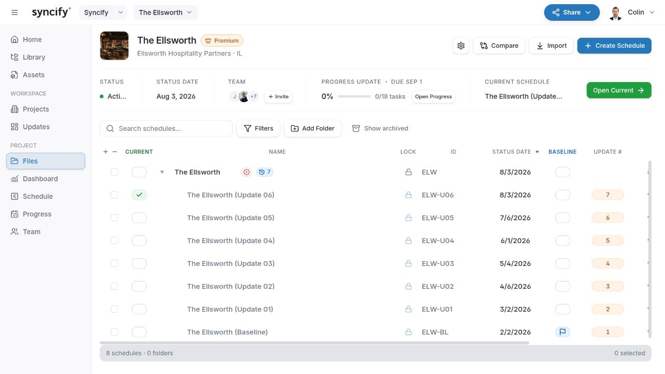Image resolution: width=665 pixels, height=374 pixels.
Task: Click Open Current button
Action: (x=619, y=90)
